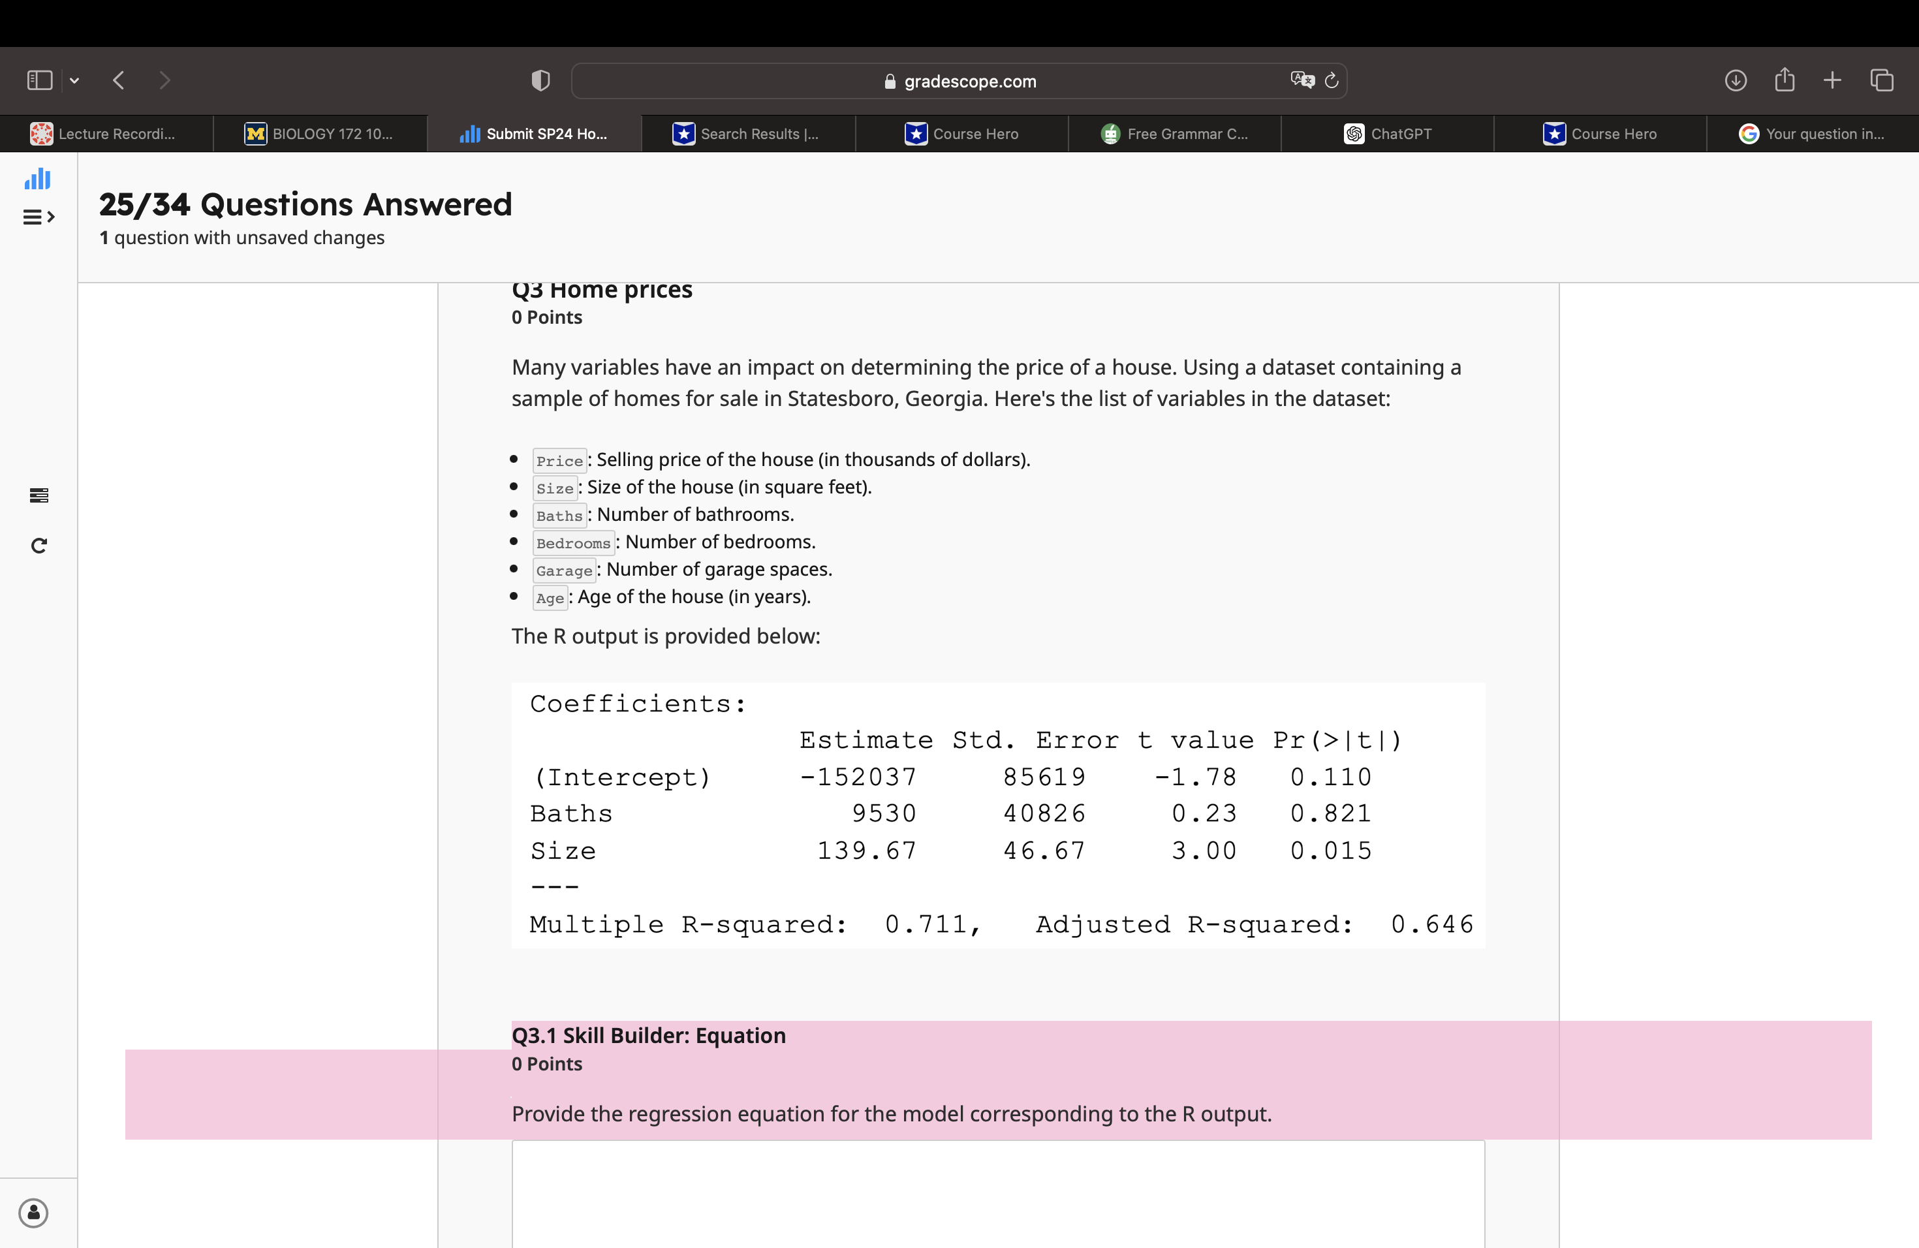
Task: Click the sidebar refresh arrow icon
Action: click(x=39, y=546)
